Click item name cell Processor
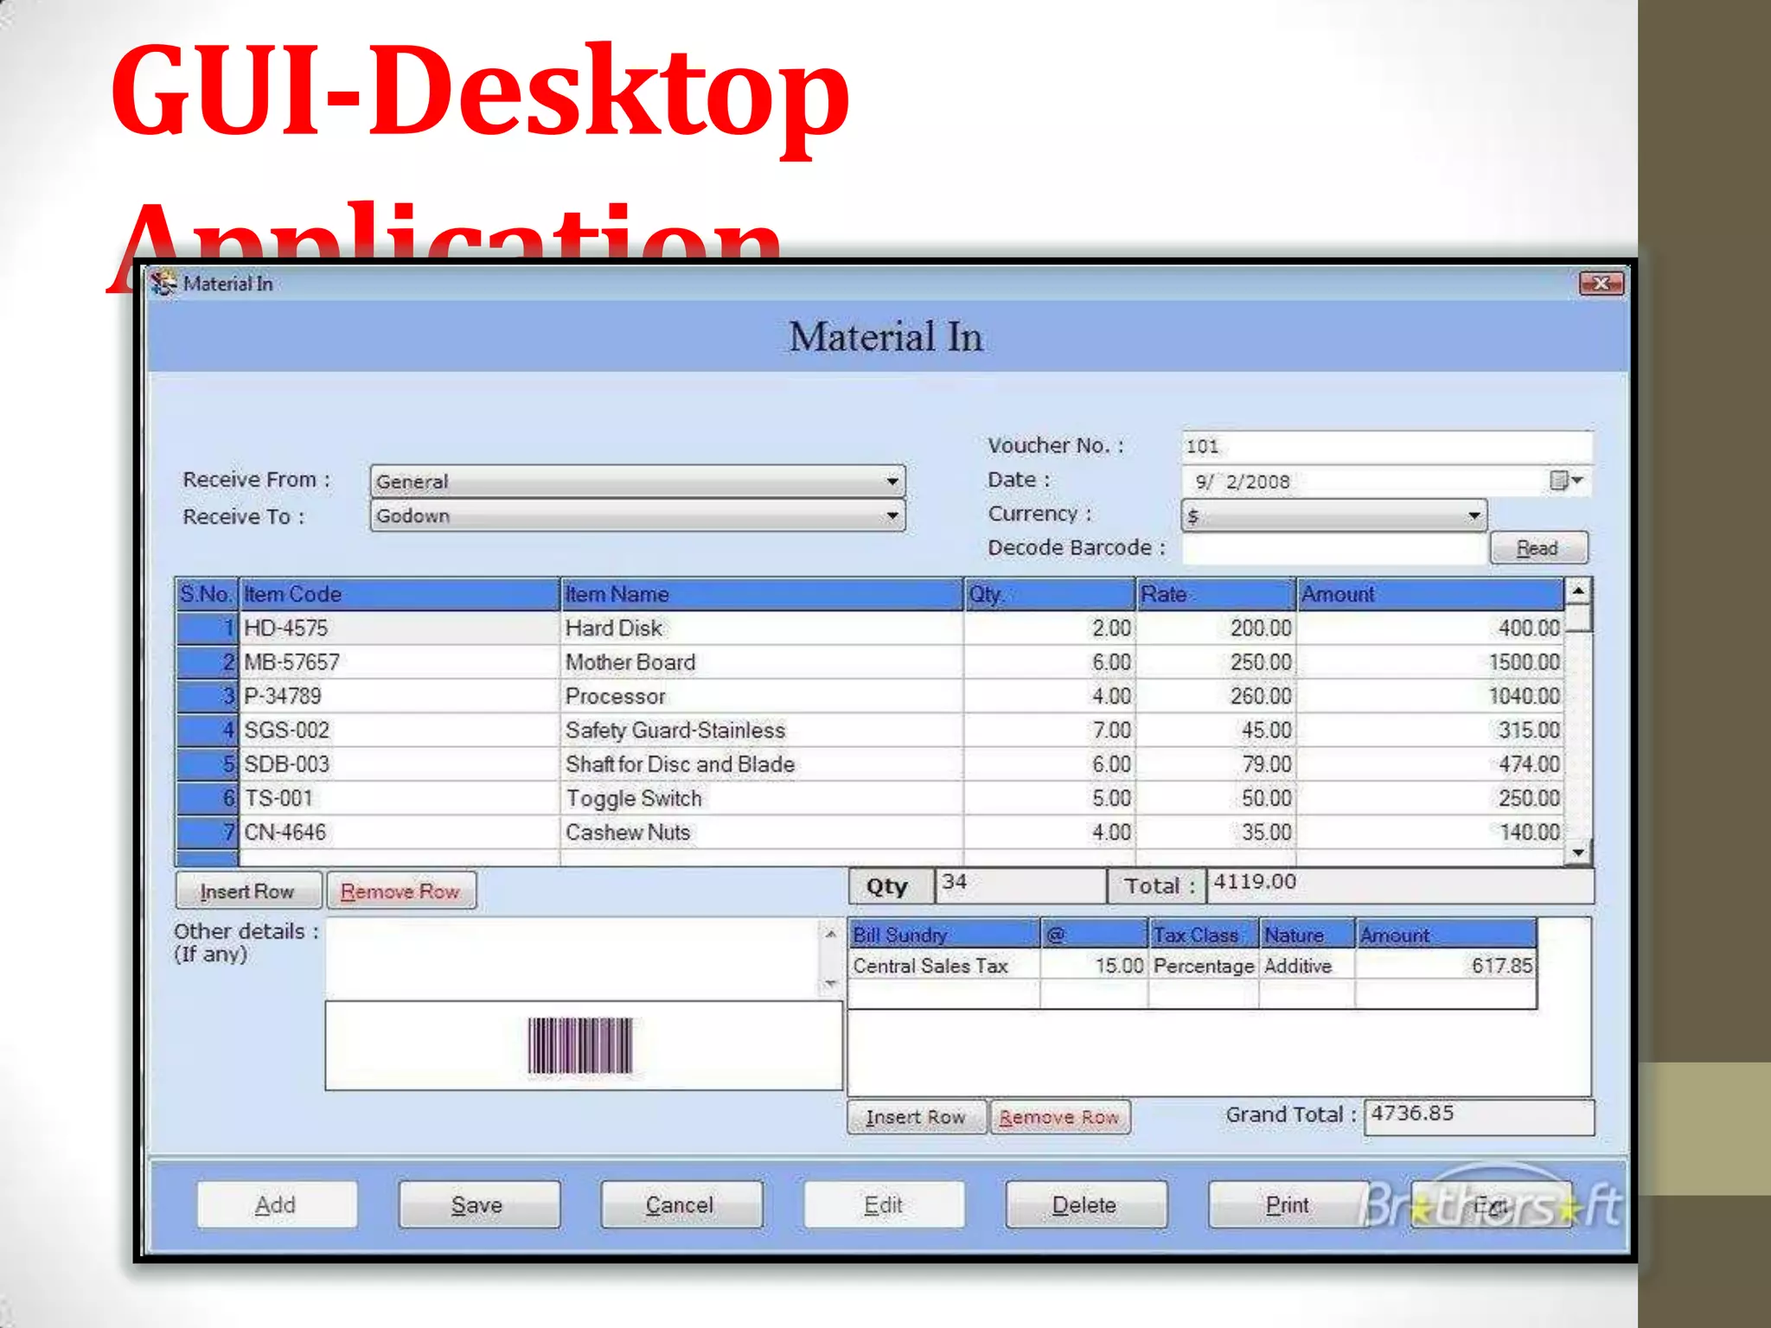This screenshot has width=1771, height=1328. click(762, 696)
